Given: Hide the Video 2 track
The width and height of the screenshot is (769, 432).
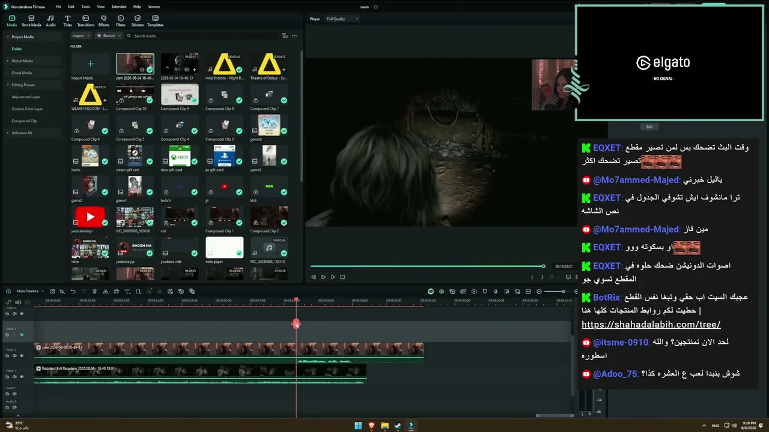Looking at the screenshot, I should (22, 355).
